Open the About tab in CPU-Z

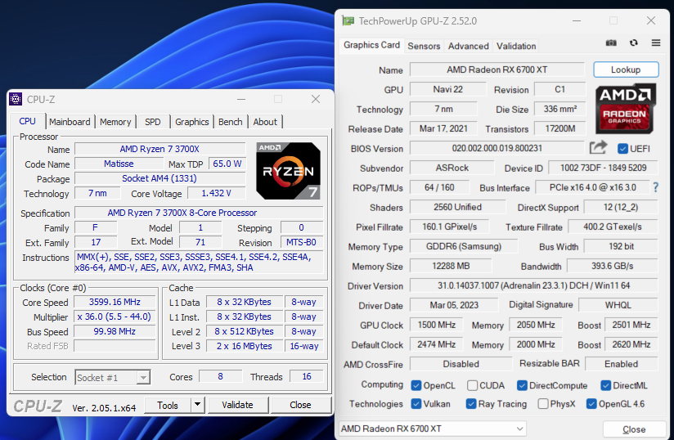(265, 122)
